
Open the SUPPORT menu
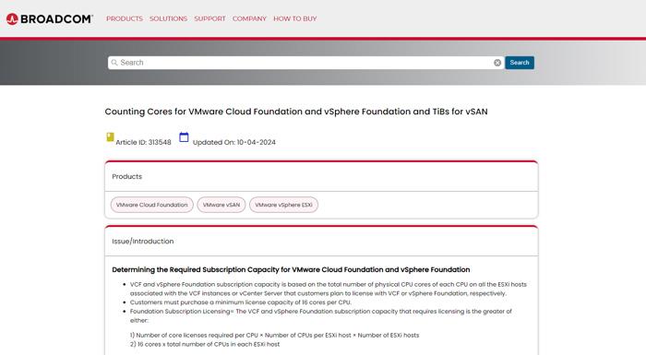209,19
